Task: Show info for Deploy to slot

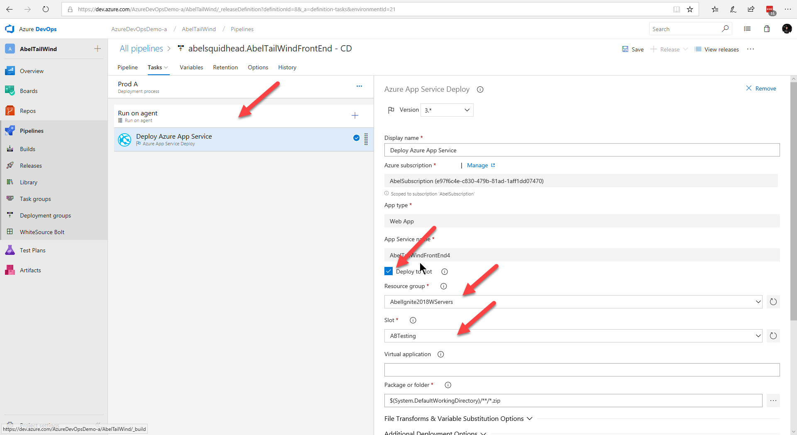Action: tap(445, 271)
